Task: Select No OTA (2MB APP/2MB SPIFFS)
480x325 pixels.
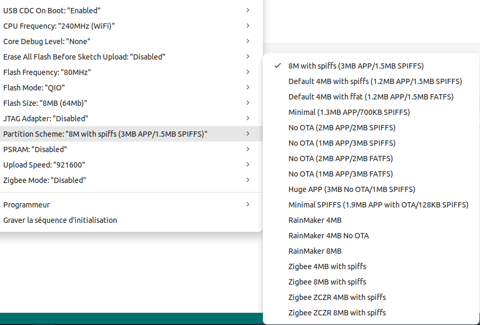Action: (342, 128)
